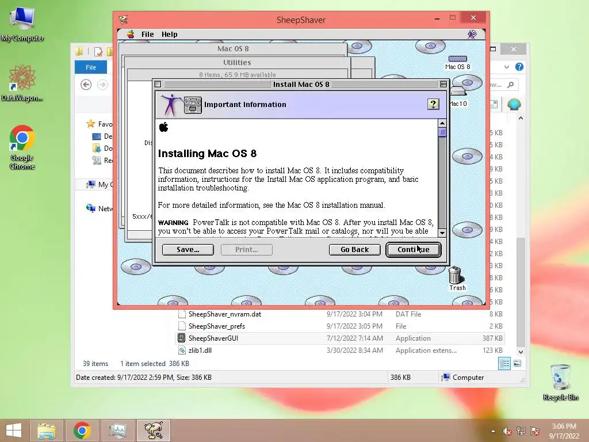Click Explorer file list scroll up arrow
Viewport: 589px width, 442px height.
[521, 119]
